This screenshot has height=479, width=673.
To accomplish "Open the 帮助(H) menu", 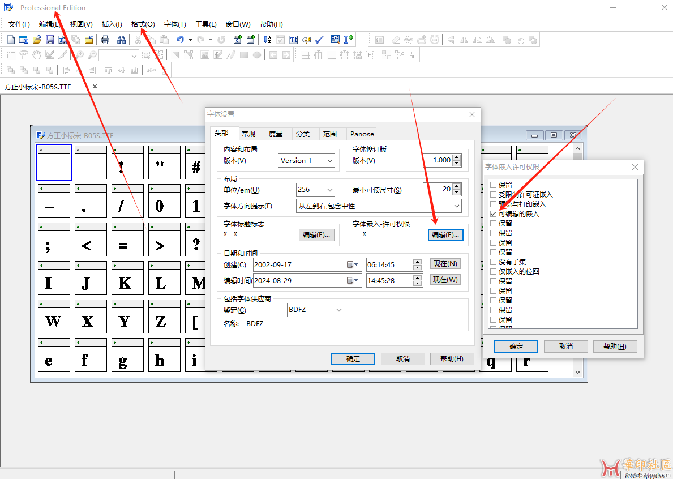I will tap(271, 24).
